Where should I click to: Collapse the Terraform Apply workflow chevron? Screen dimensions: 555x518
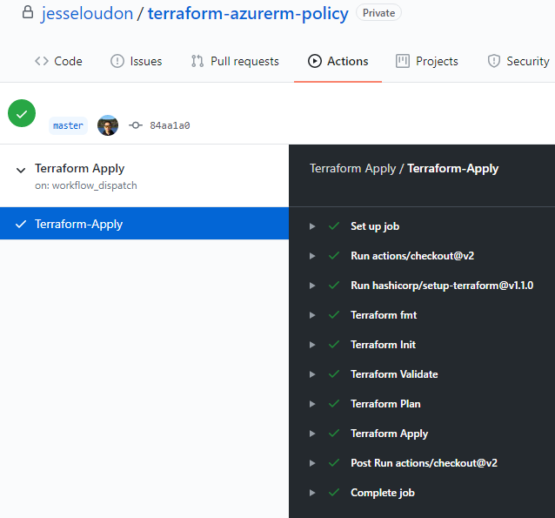[21, 170]
